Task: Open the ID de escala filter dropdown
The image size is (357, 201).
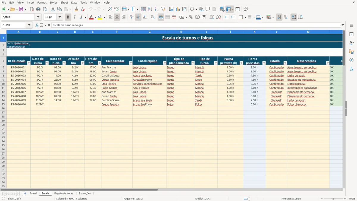Action: click(x=29, y=63)
